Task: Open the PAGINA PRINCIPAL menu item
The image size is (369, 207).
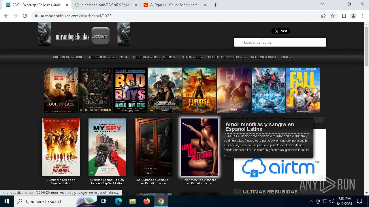Action: (x=68, y=57)
